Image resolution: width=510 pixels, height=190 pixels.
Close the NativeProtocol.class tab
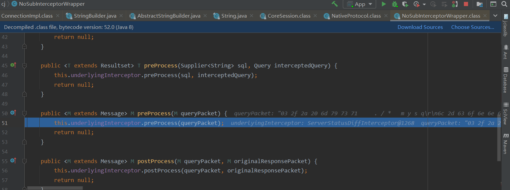[x=386, y=16]
